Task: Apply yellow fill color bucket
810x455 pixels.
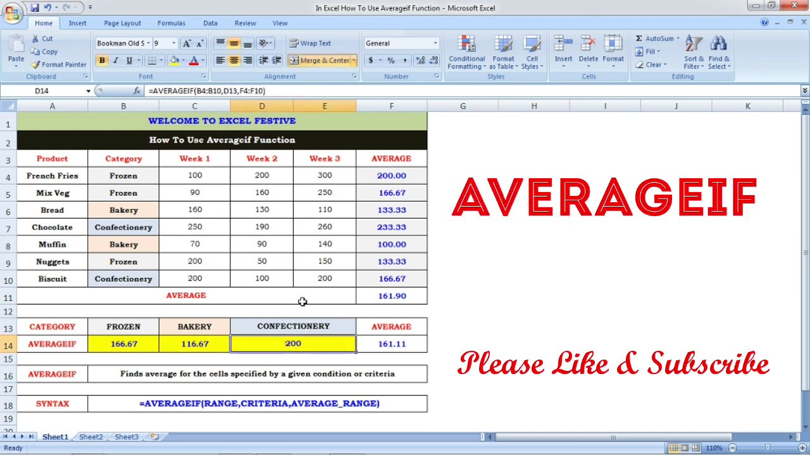Action: click(x=175, y=61)
